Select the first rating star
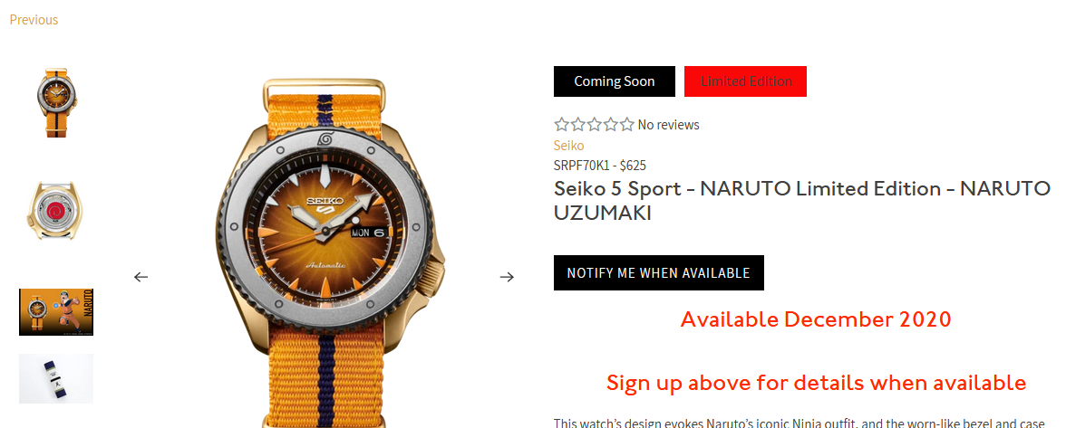The image size is (1066, 428). point(561,124)
